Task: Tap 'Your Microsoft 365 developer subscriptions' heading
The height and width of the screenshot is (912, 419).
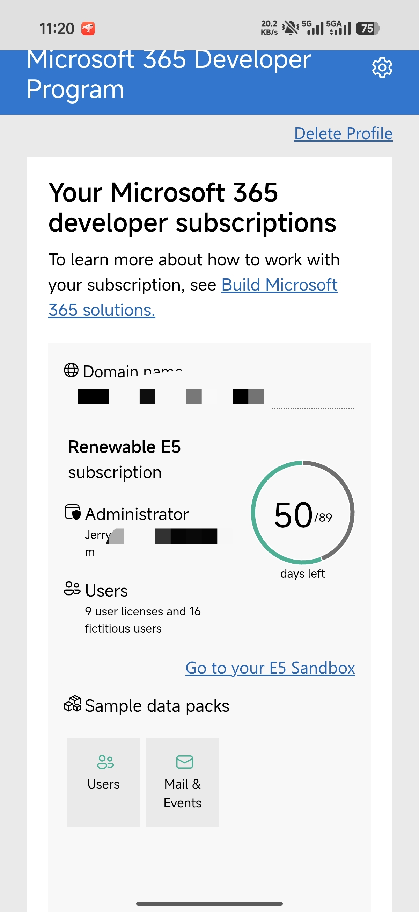Action: (192, 207)
